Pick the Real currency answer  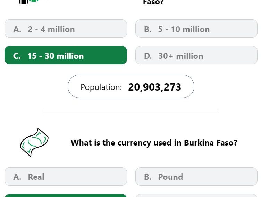[x=66, y=177]
